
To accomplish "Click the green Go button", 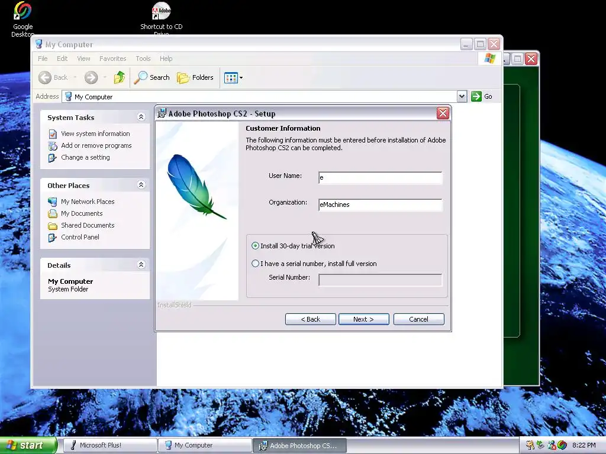I will [x=482, y=96].
